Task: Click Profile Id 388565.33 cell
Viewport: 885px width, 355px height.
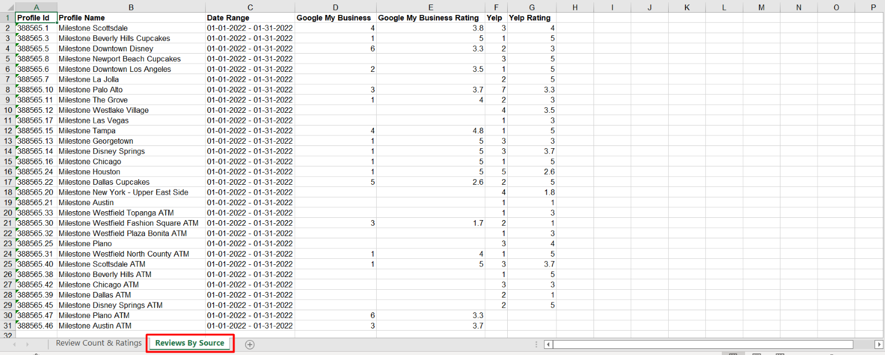Action: coord(36,213)
